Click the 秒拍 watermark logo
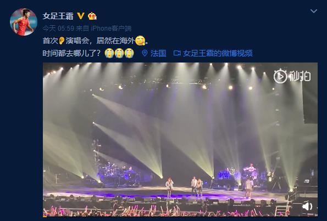This screenshot has height=221, width=327. (x=292, y=76)
